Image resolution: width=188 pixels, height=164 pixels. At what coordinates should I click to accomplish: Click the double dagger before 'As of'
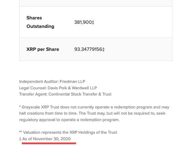20,139
